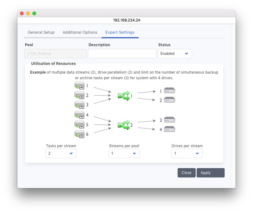
Task: Click backup task icon number 4
Action: click(79, 115)
